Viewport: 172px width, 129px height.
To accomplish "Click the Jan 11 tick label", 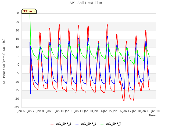I will pos(69,111).
